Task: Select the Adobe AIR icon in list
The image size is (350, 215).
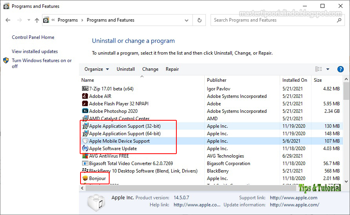Action: (x=85, y=96)
